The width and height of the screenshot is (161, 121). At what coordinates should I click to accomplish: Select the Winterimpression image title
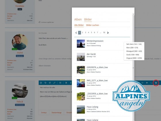coord(95,41)
